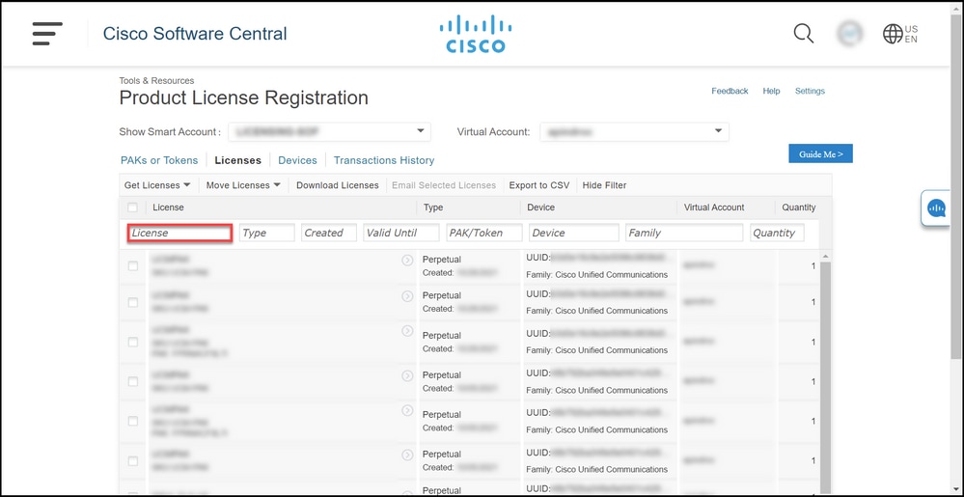
Task: Focus the License filter field
Action: click(x=179, y=234)
